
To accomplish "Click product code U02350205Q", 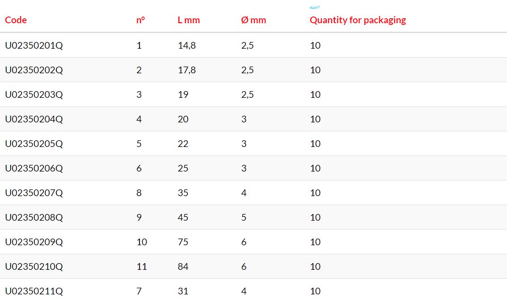I will point(34,144).
